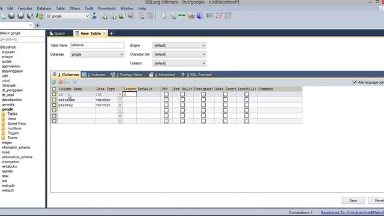This screenshot has width=384, height=216.
Task: Check Not Null for the id column
Action: [182, 94]
